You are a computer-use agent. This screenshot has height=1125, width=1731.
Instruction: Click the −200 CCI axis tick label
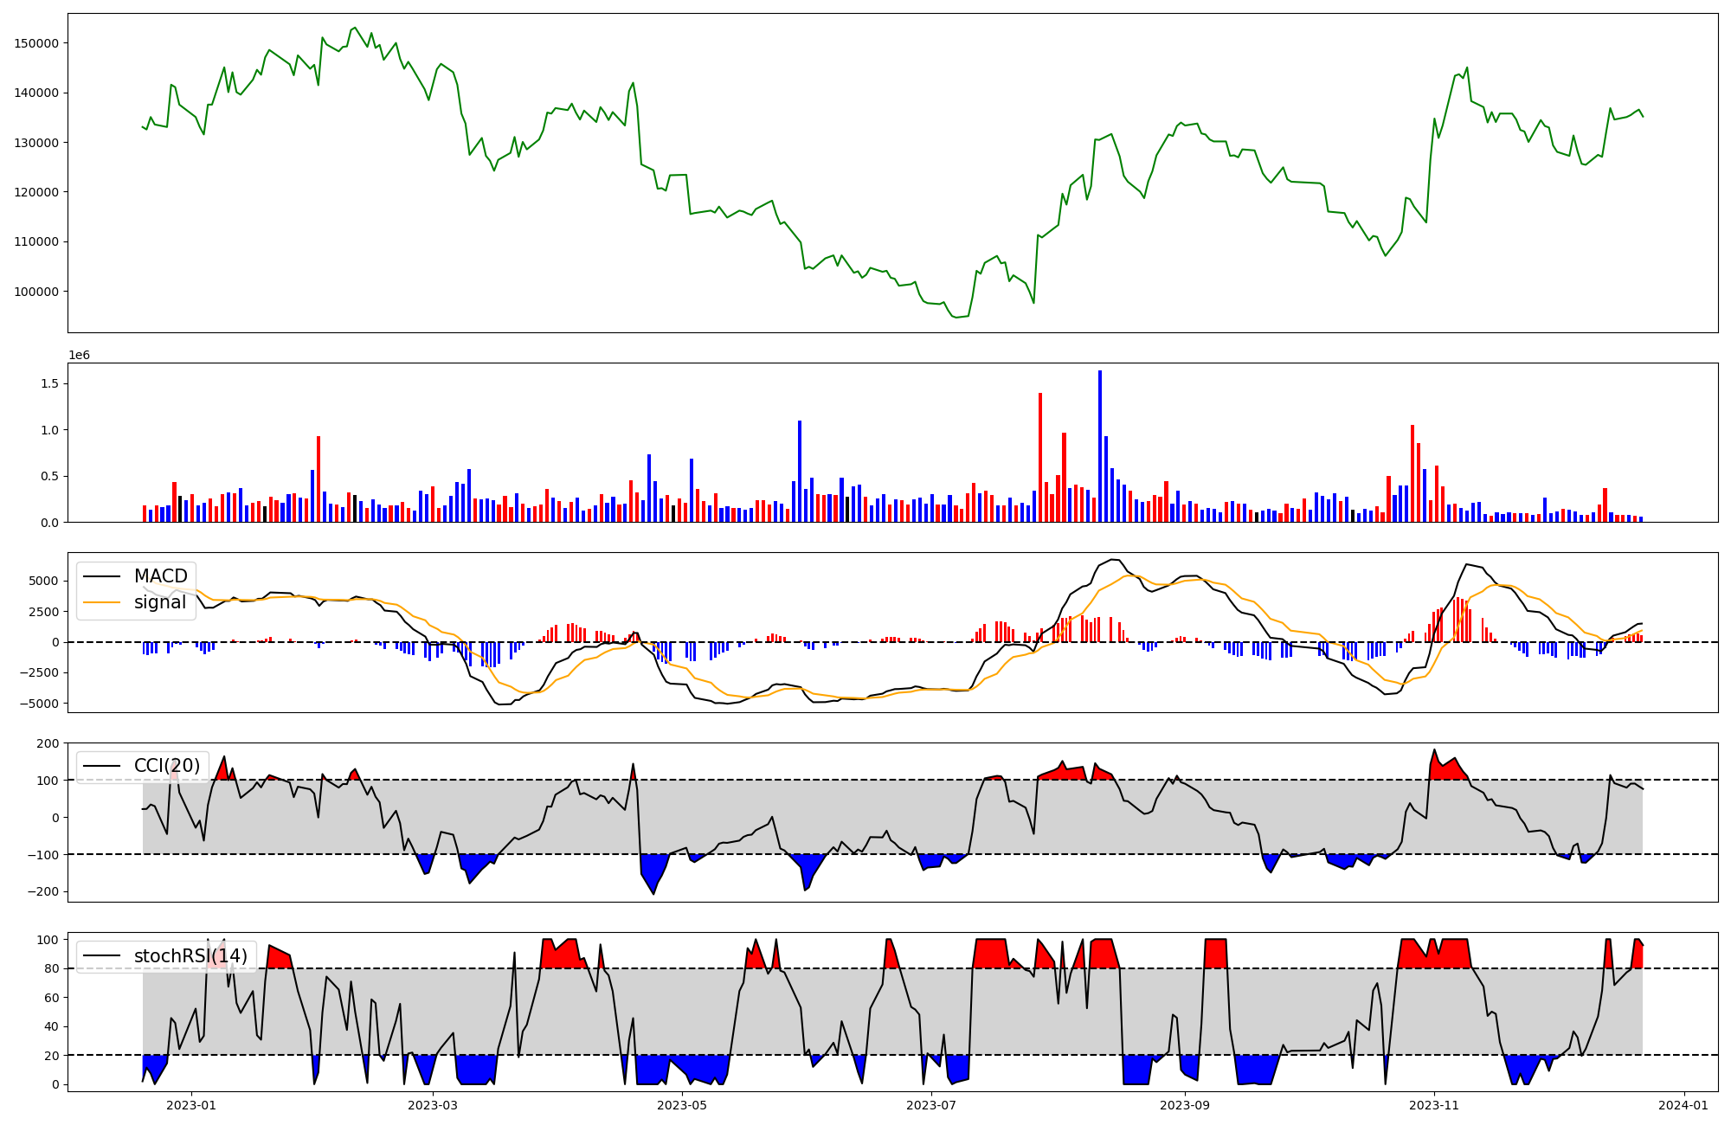(x=42, y=892)
